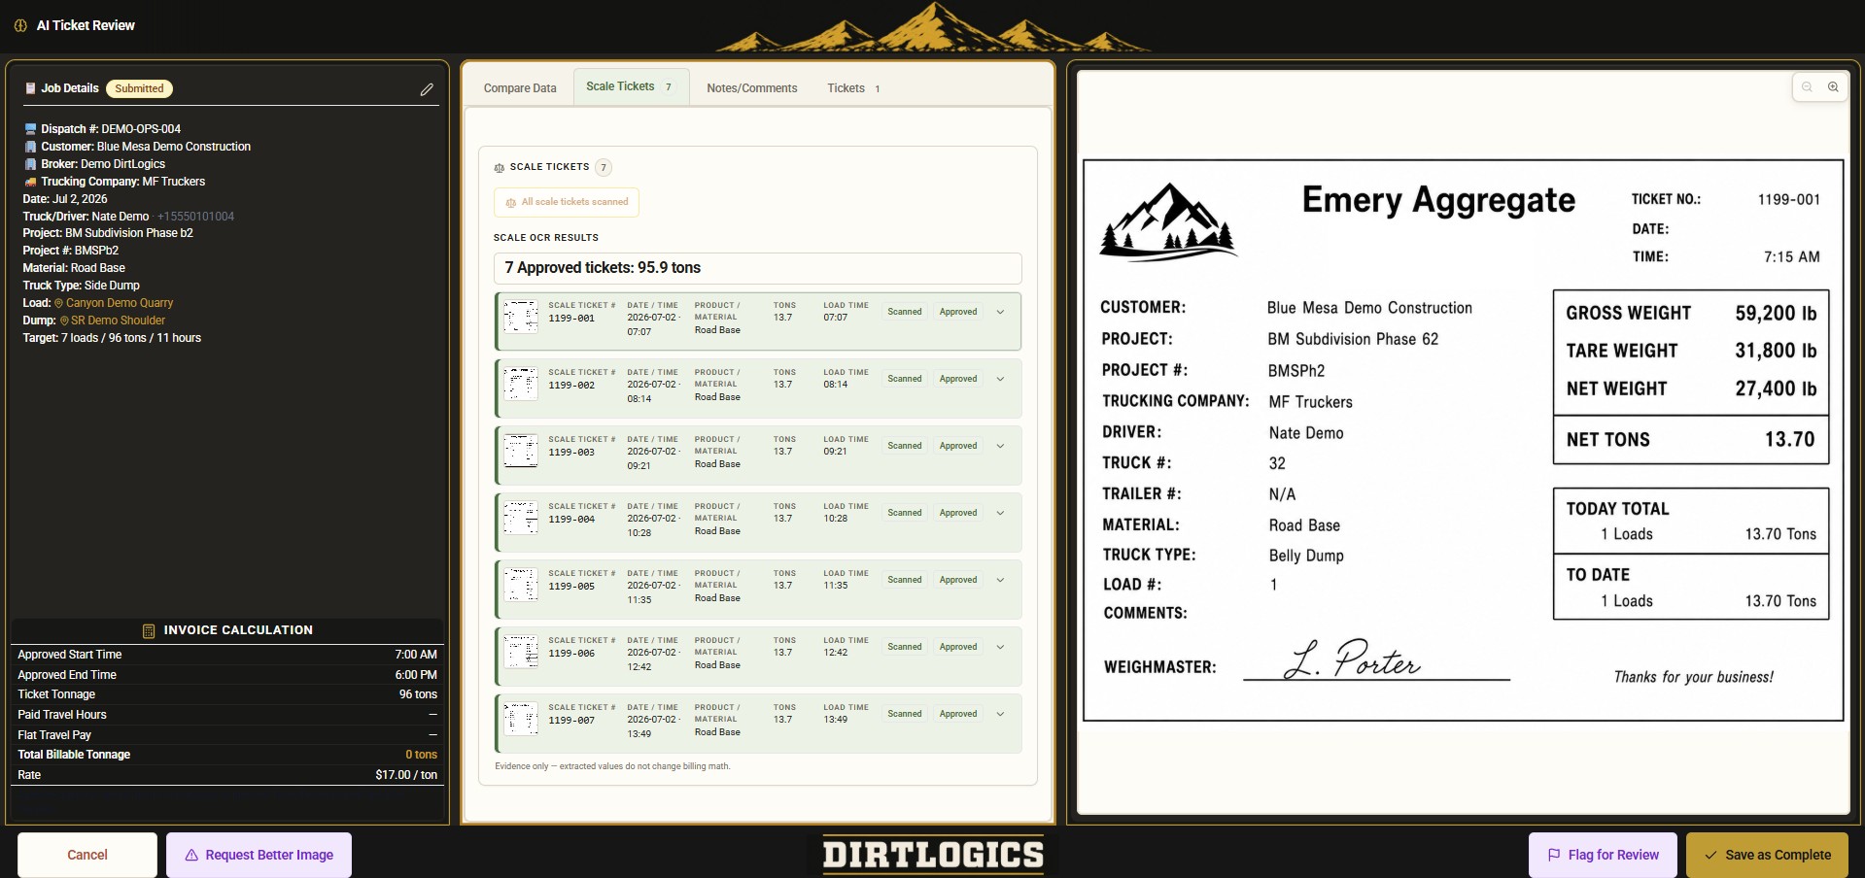Click Approved badge on ticket 1199-007
The image size is (1865, 878).
(958, 714)
